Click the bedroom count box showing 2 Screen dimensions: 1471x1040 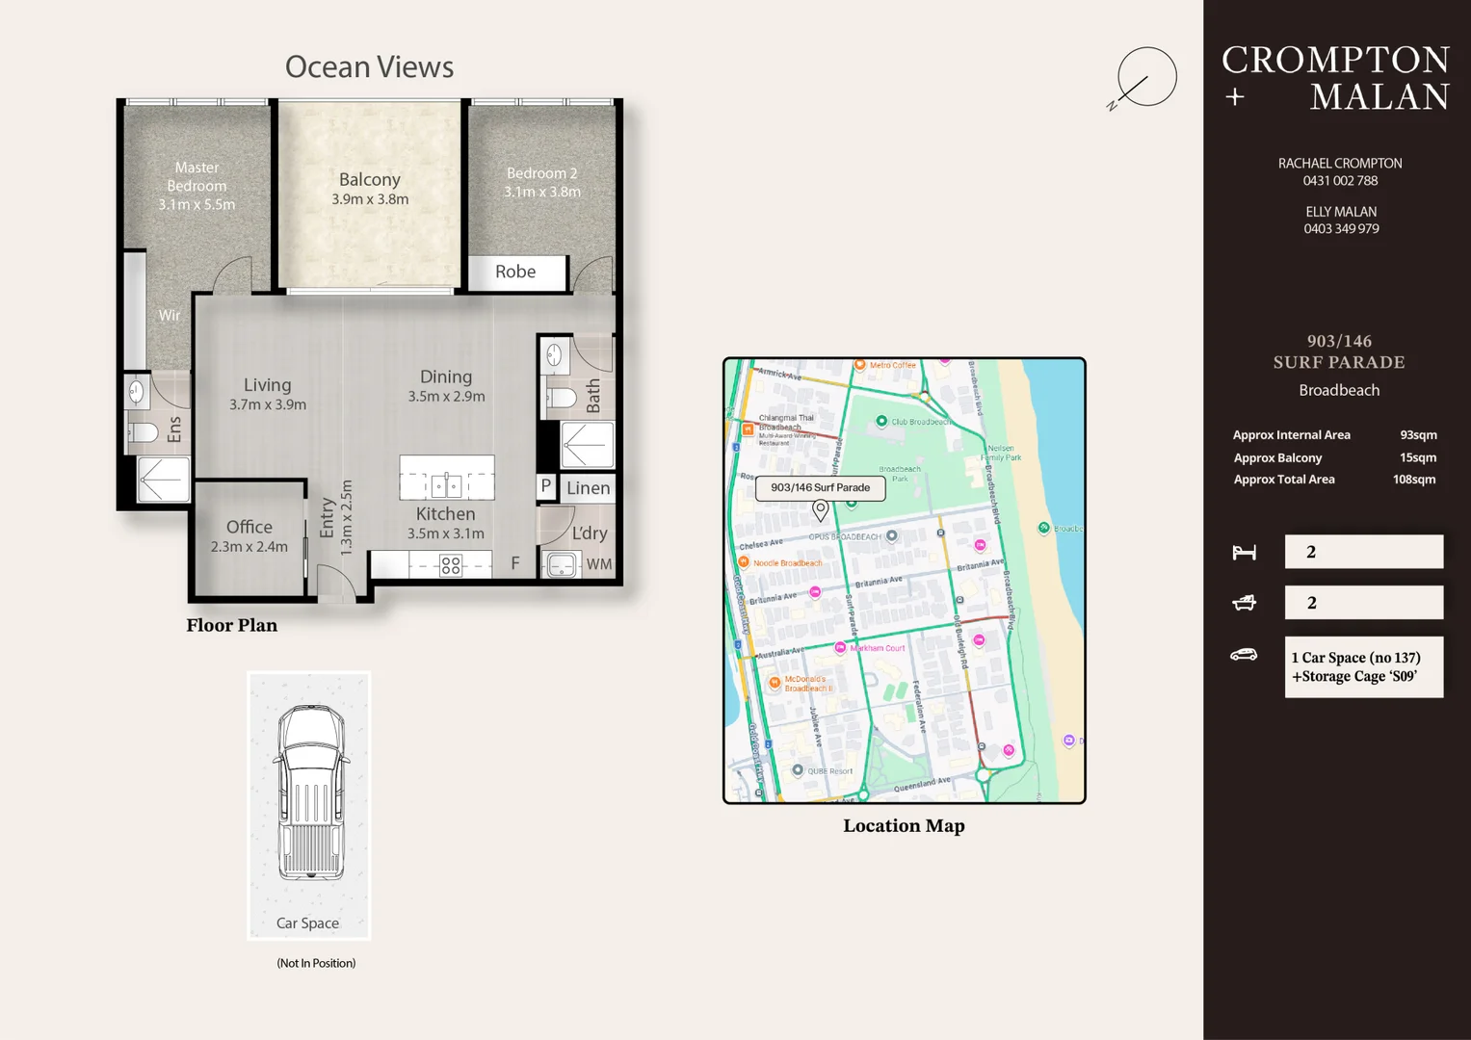1363,552
